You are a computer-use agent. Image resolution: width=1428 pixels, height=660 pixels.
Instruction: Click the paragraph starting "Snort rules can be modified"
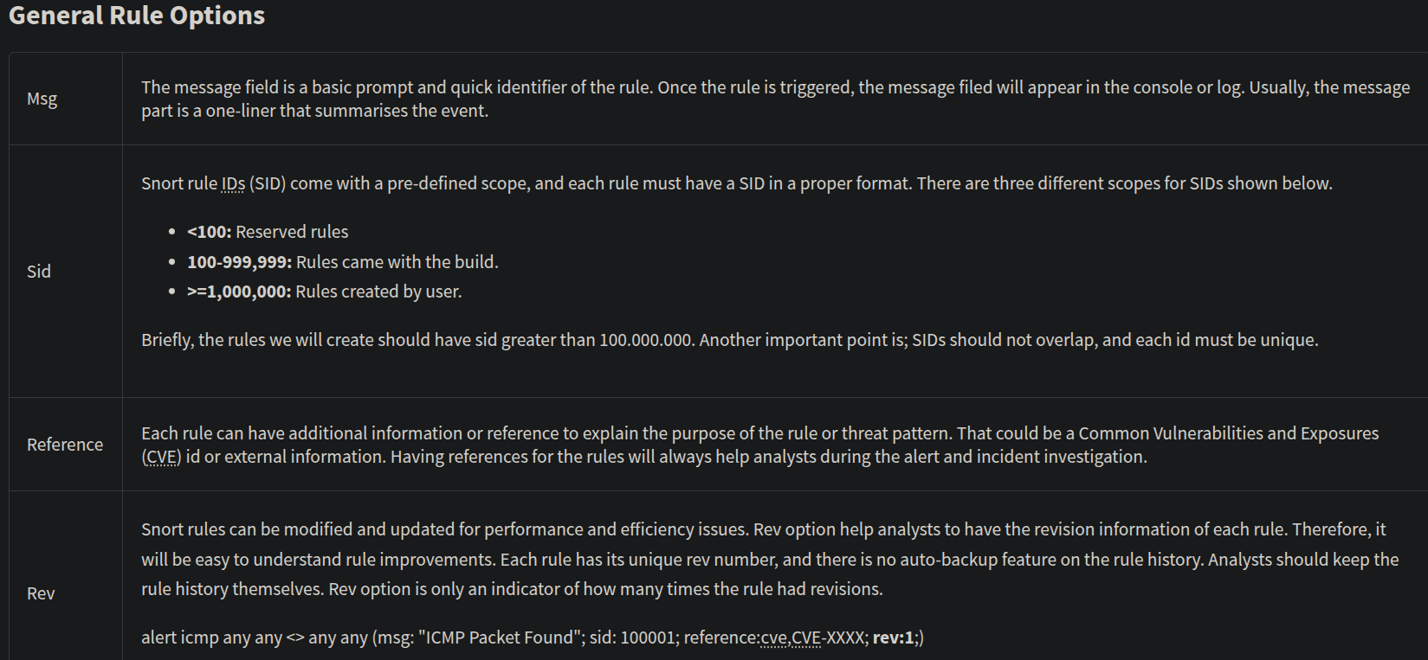769,559
